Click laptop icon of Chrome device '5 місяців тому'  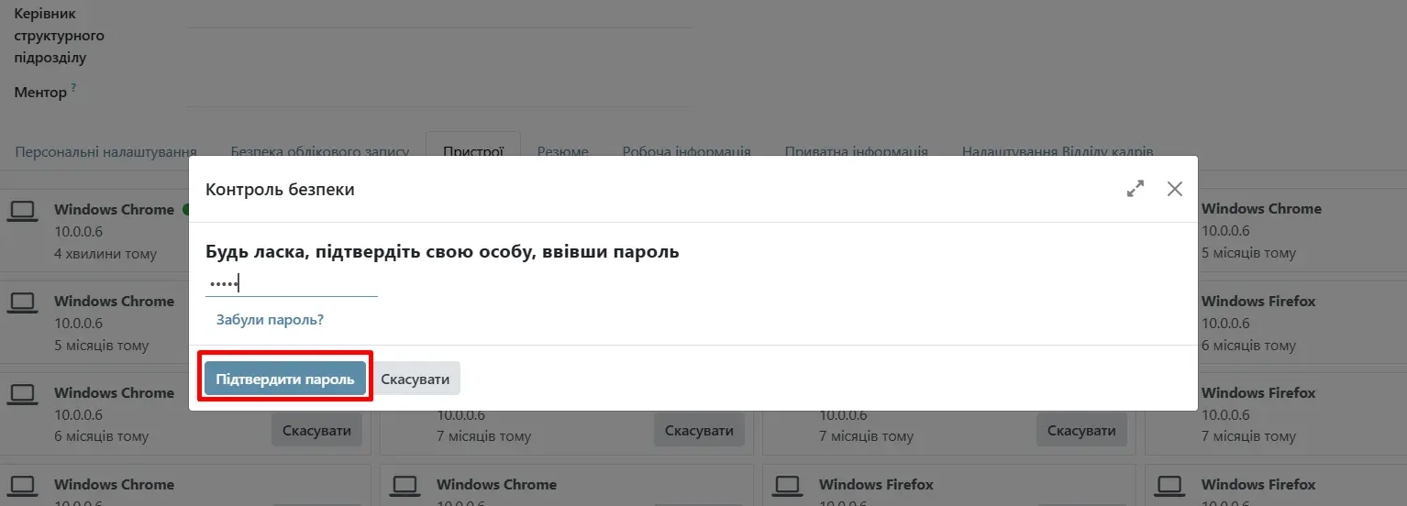click(x=22, y=302)
